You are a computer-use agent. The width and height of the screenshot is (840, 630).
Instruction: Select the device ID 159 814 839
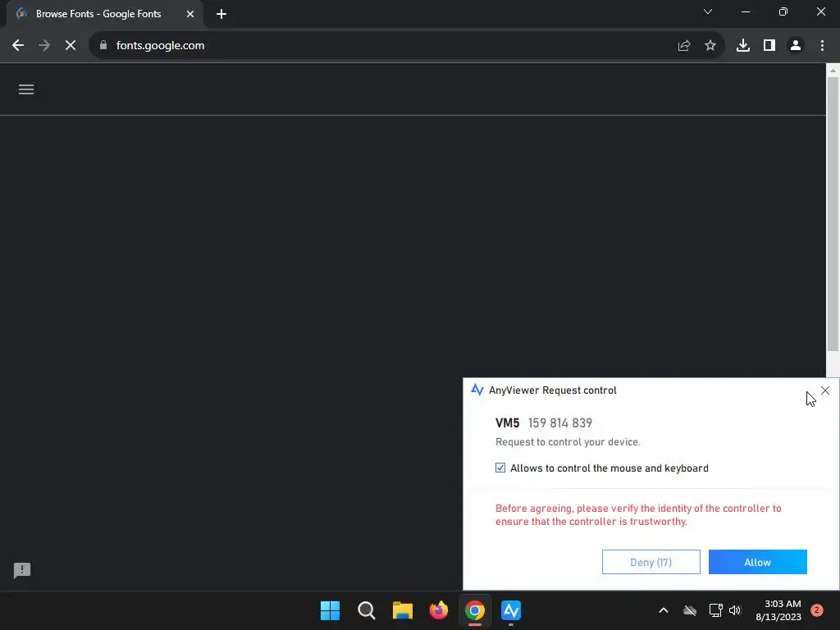(x=559, y=422)
